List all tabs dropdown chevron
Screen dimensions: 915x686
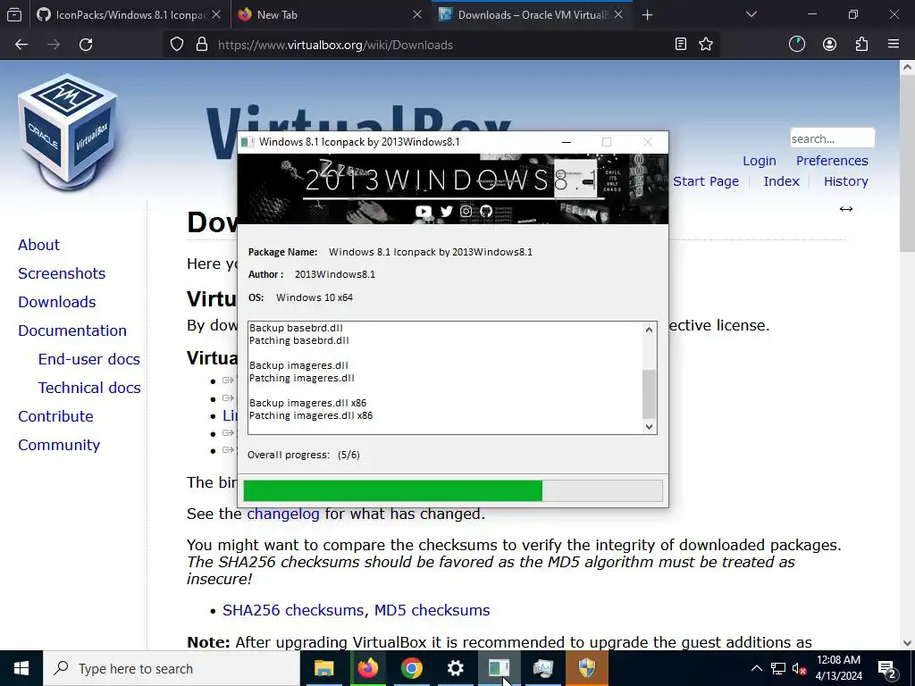pos(751,14)
